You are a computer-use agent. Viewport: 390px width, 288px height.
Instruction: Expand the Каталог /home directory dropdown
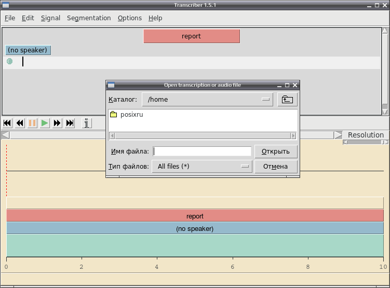coord(207,100)
